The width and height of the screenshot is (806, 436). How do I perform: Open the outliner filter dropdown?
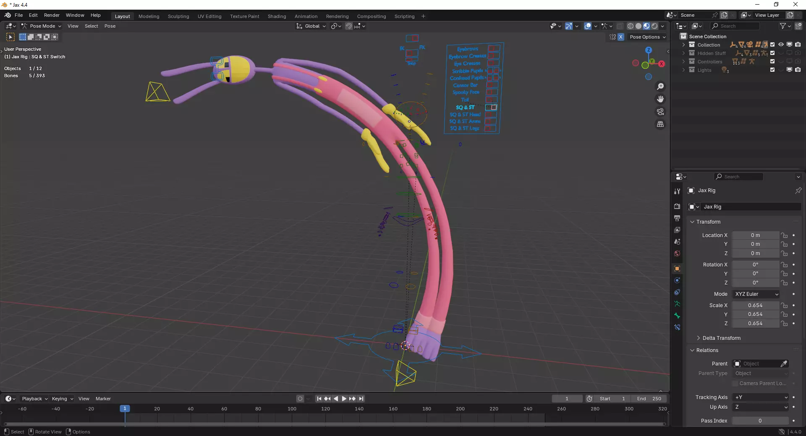click(785, 26)
